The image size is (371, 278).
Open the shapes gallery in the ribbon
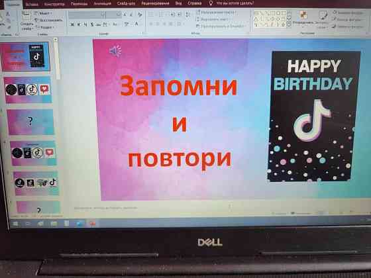coord(270,19)
